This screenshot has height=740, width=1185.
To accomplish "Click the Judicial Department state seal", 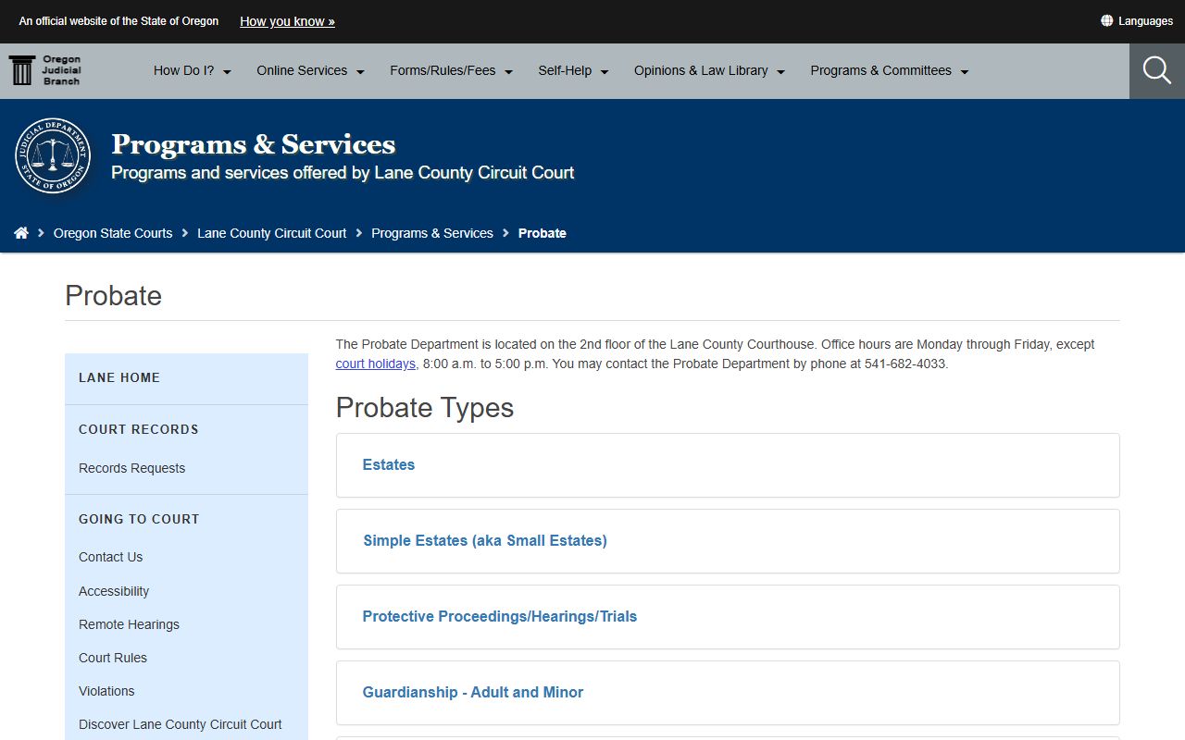I will pos(53,155).
